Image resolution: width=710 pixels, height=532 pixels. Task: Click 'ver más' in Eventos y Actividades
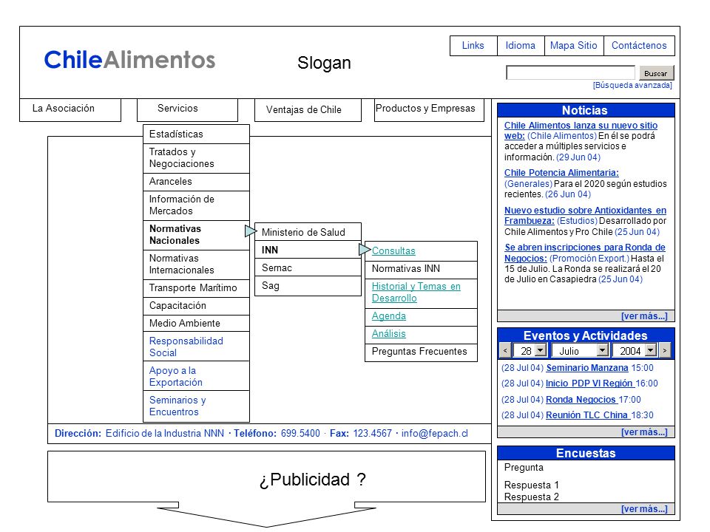pyautogui.click(x=644, y=432)
